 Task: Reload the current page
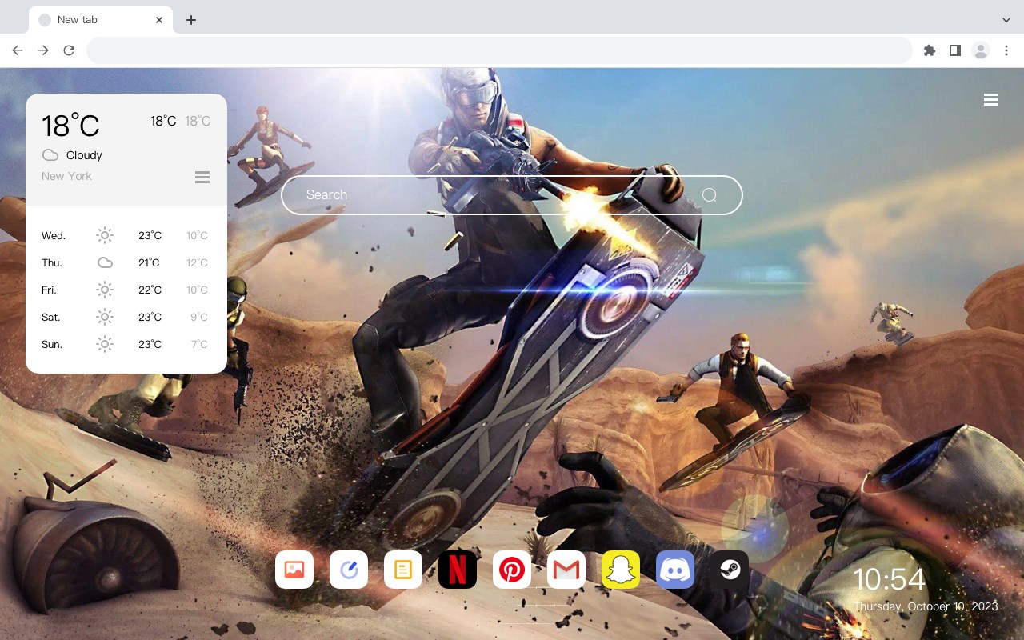click(69, 50)
